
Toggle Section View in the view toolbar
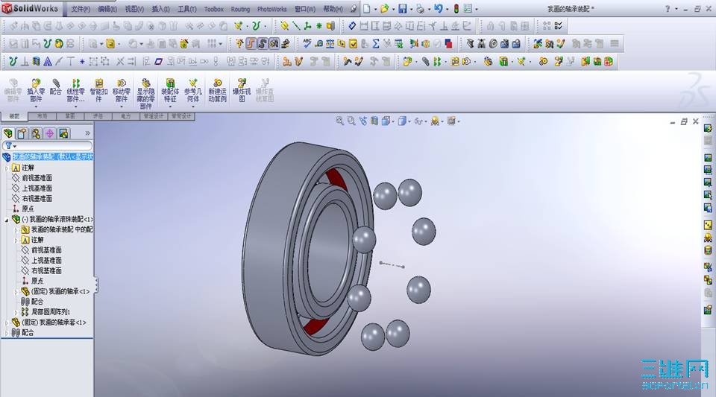coord(374,121)
